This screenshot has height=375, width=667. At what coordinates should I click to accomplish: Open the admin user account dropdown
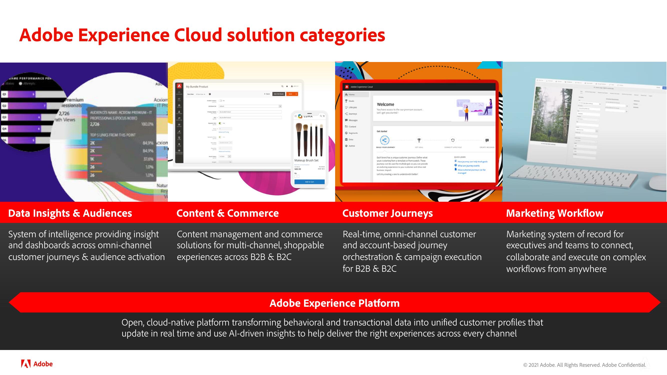(x=294, y=86)
